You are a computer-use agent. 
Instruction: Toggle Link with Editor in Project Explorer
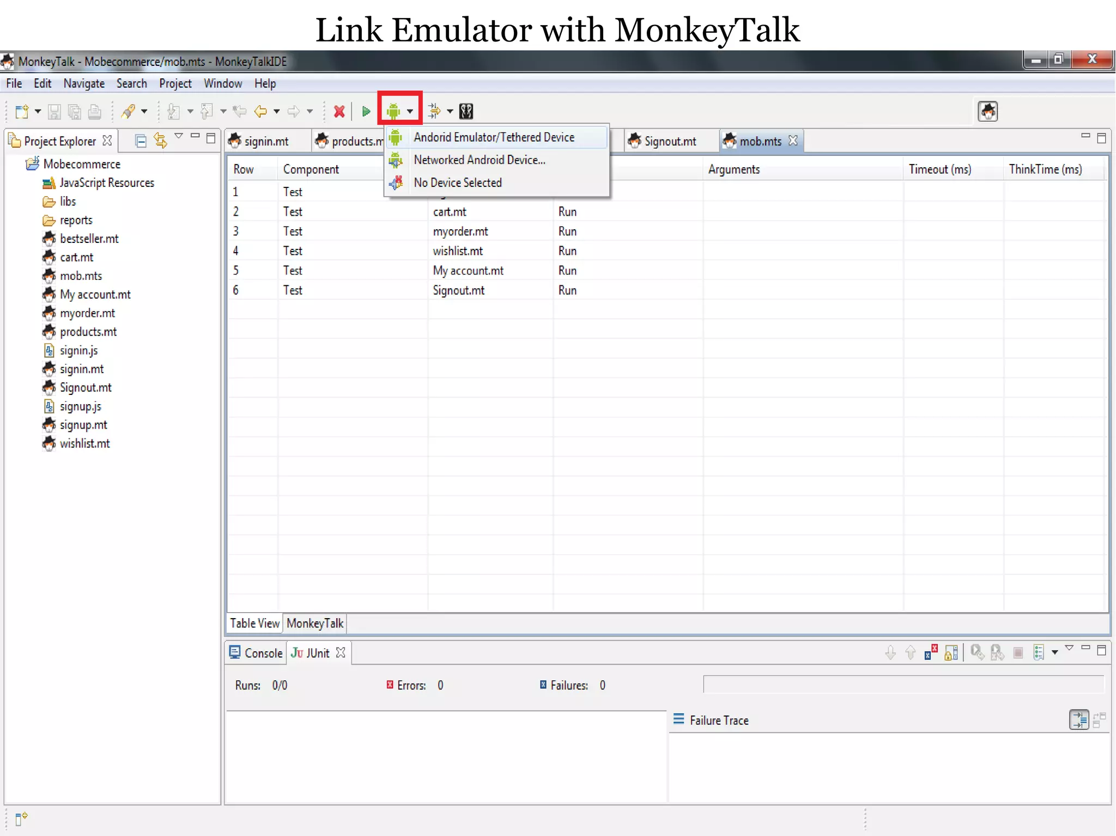[160, 141]
